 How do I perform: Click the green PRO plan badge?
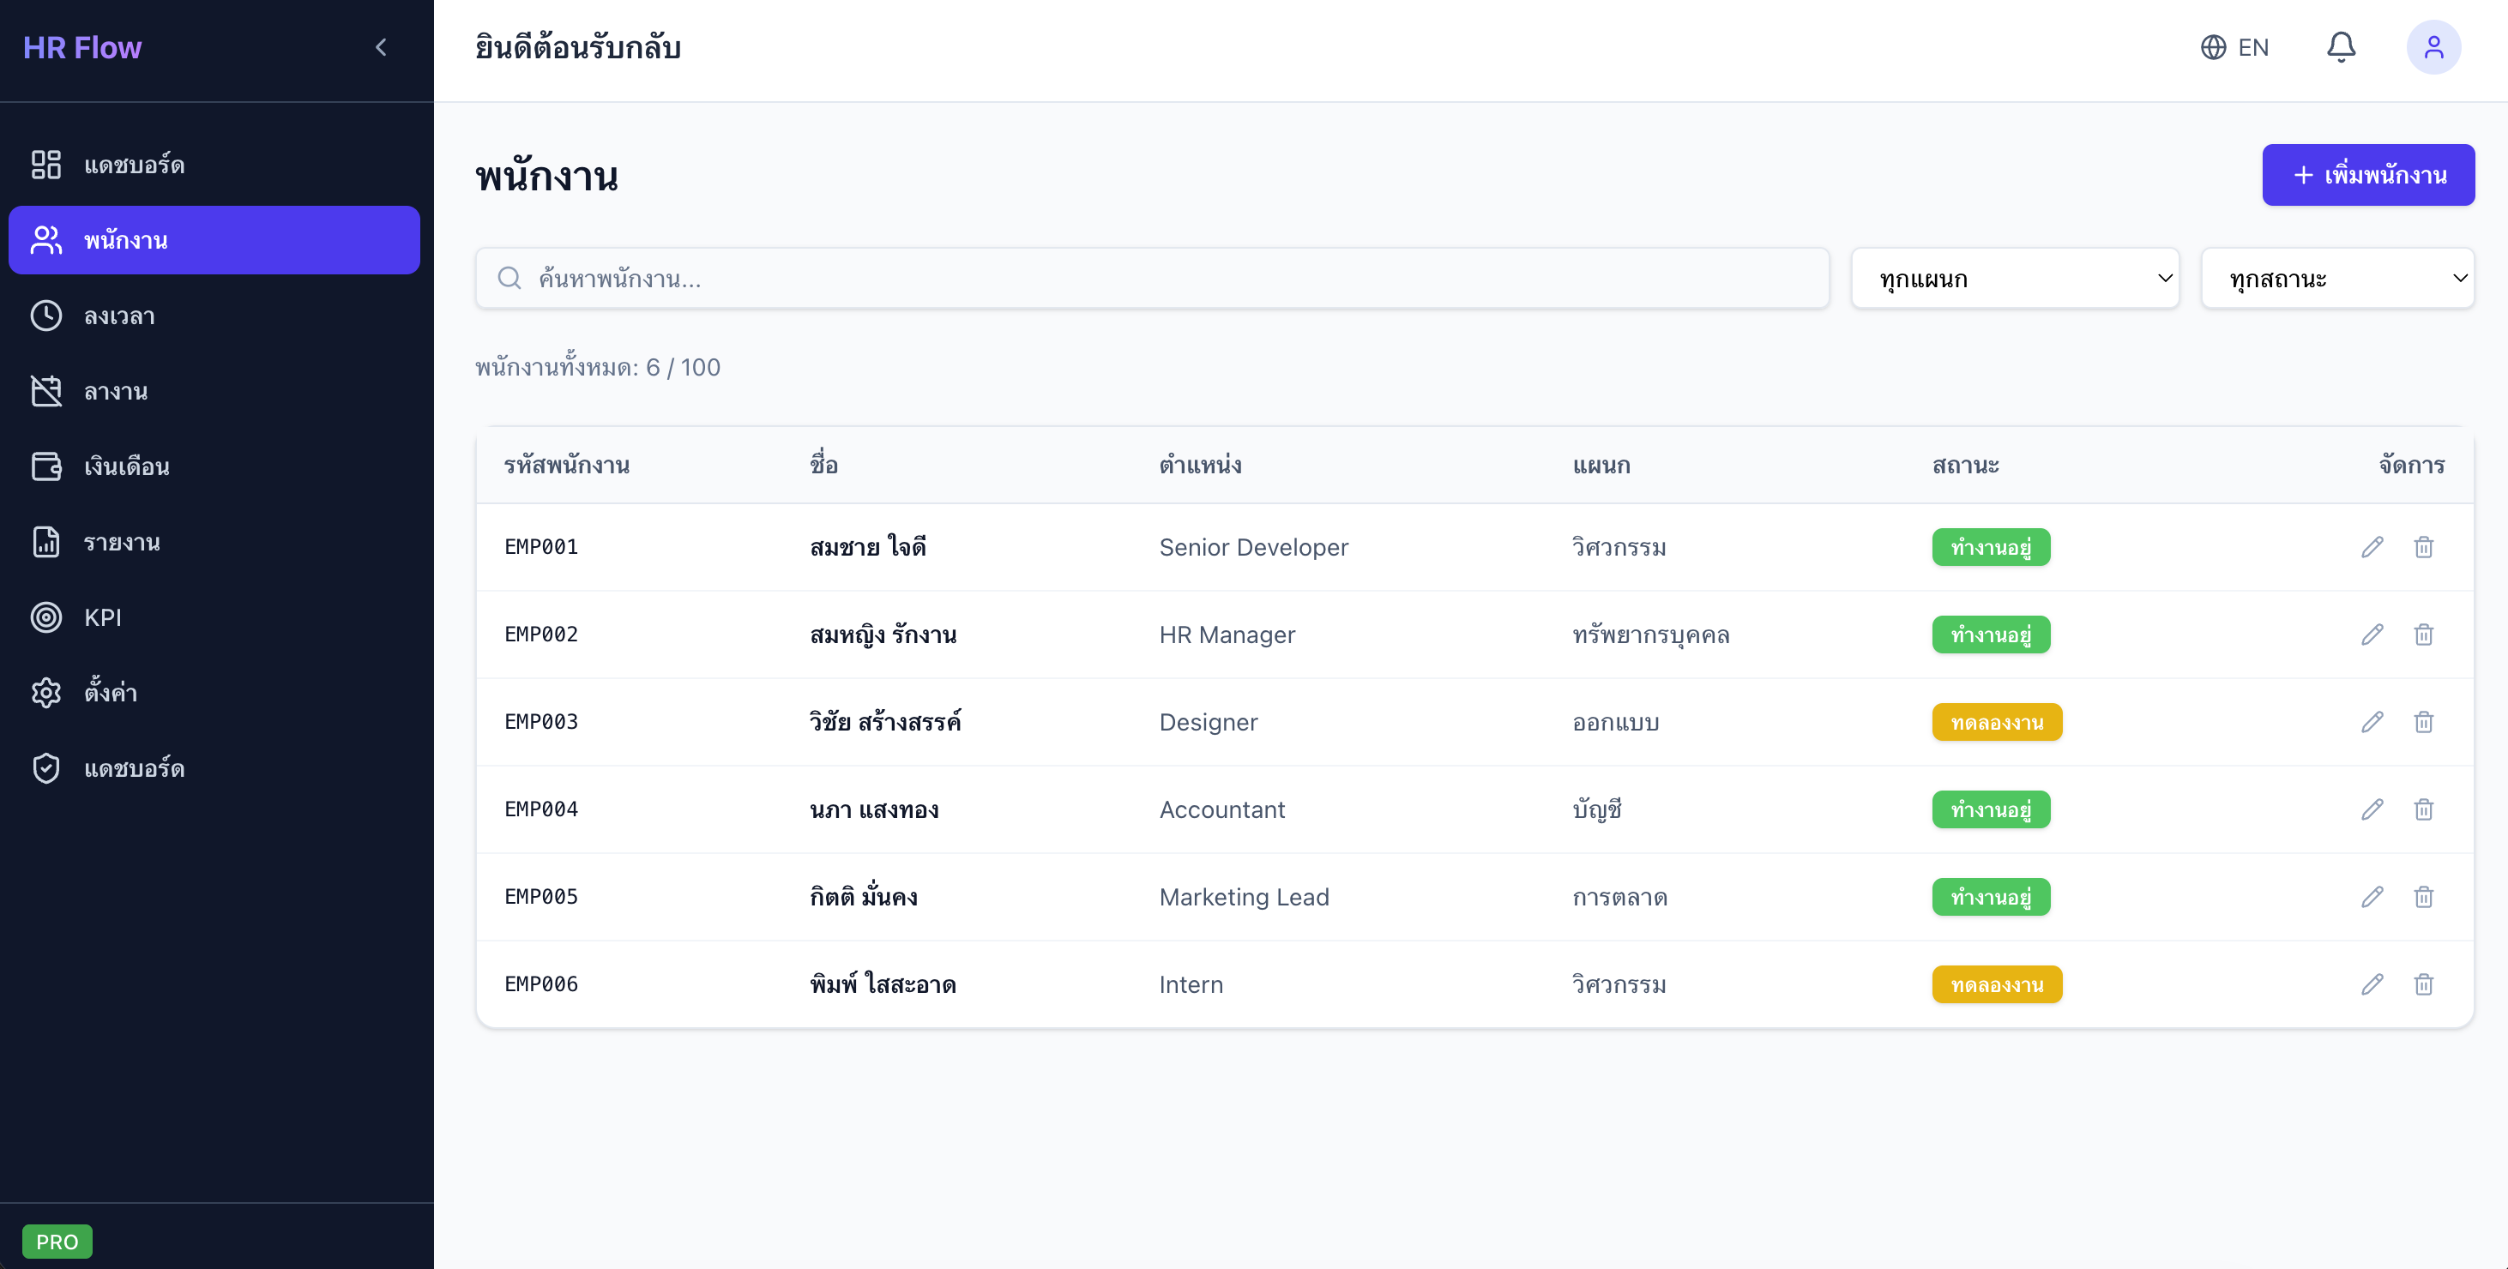[x=57, y=1241]
